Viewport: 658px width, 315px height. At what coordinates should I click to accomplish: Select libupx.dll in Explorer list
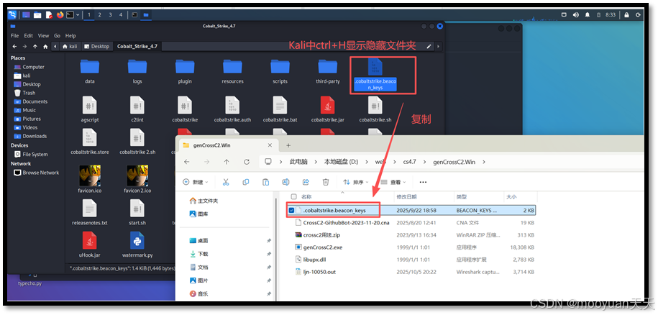click(315, 260)
